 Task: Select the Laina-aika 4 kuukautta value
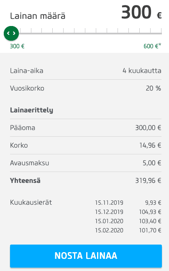coord(142,71)
